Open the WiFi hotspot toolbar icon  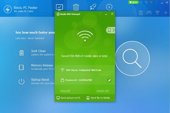(157, 13)
